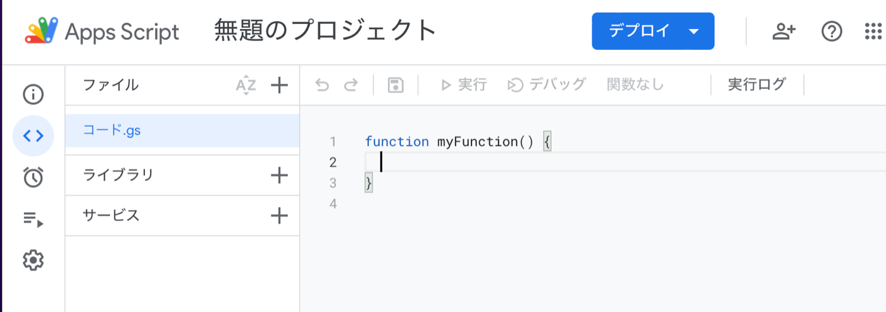Sort files alphabetically with AZ icon

coord(246,85)
